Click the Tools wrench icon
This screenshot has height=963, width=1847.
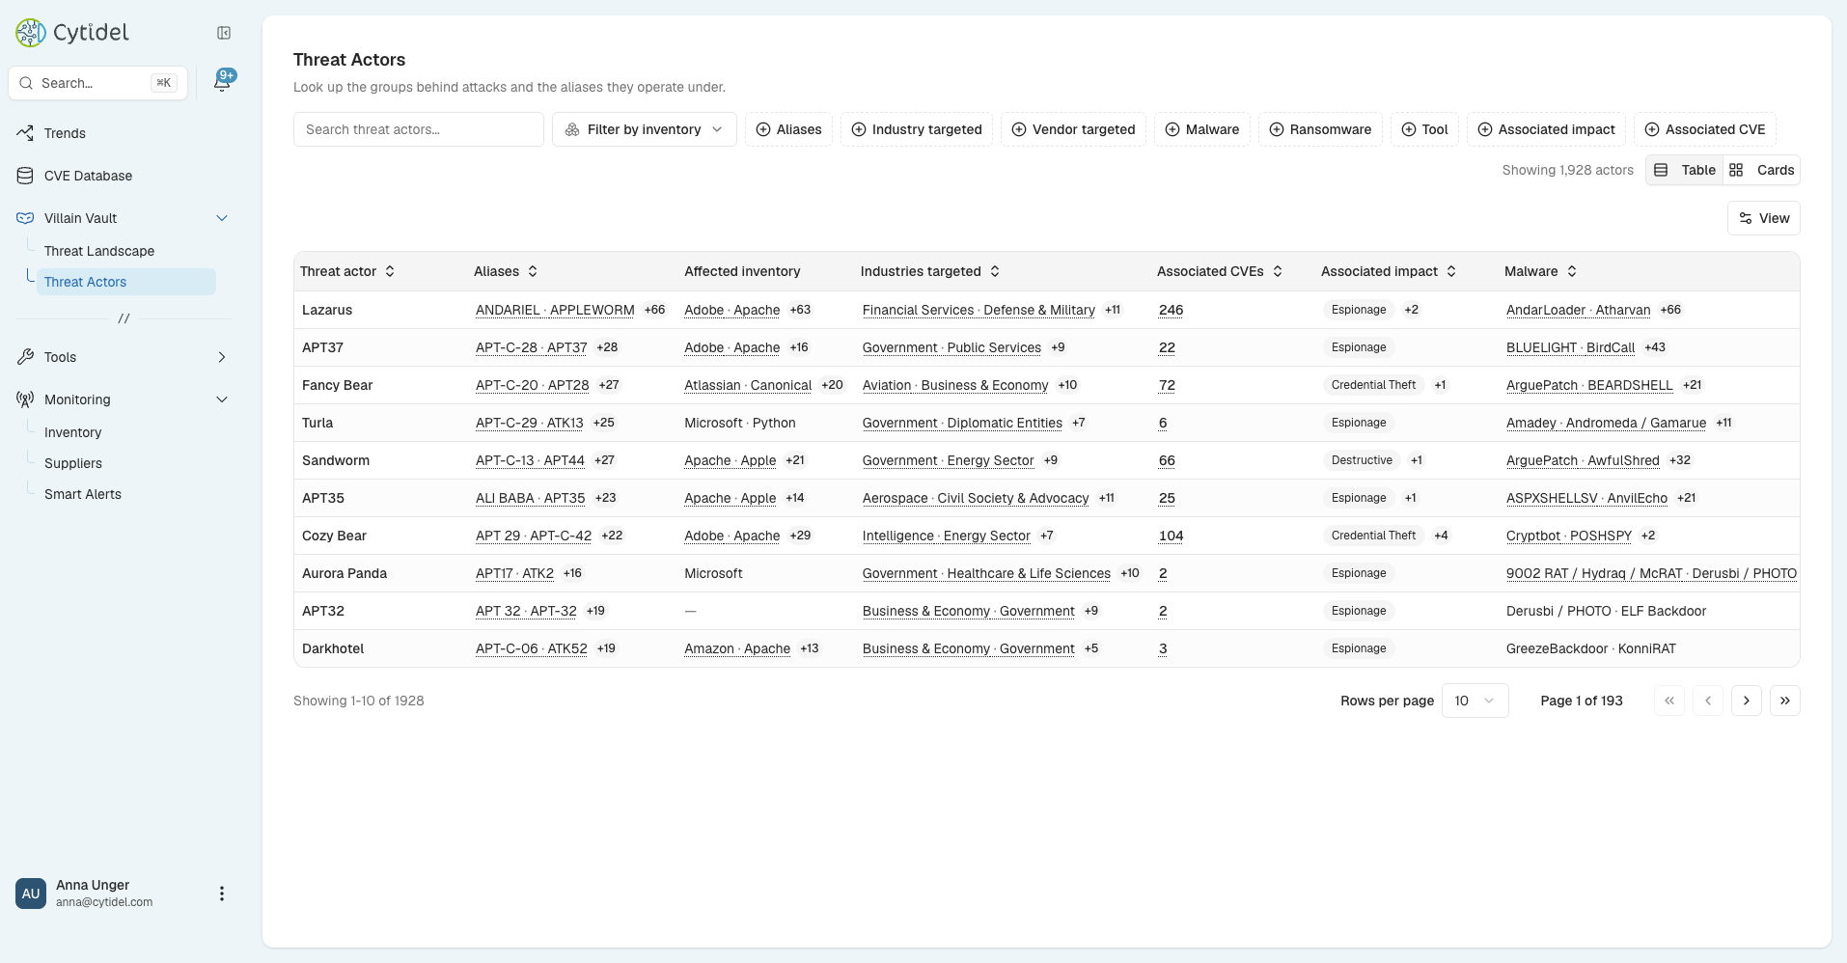(x=25, y=357)
